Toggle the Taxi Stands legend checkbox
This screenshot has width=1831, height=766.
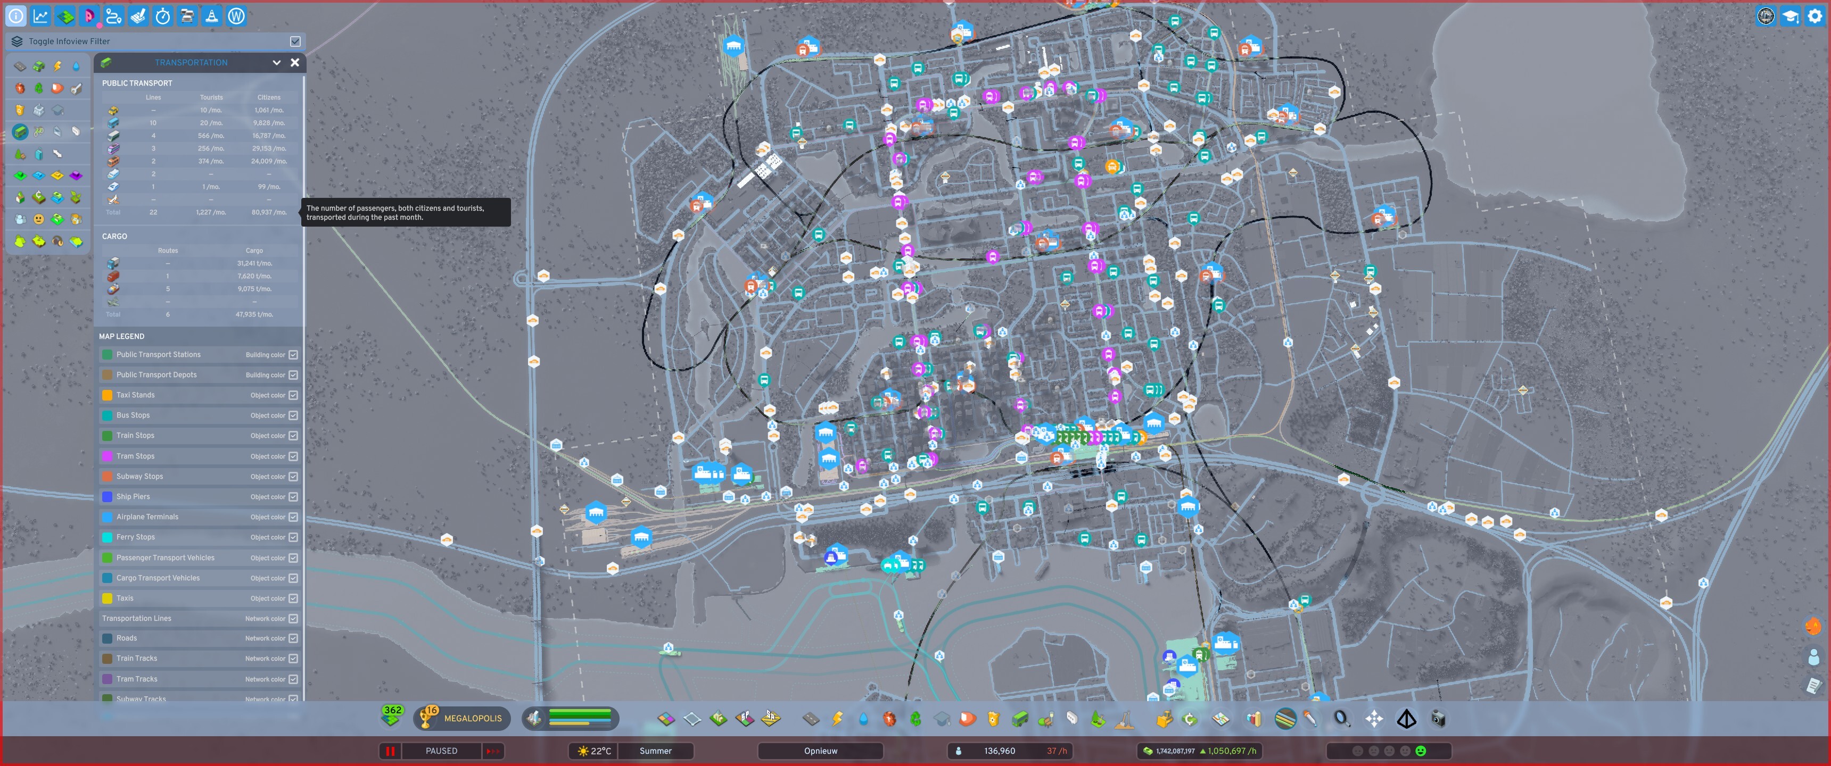(293, 395)
